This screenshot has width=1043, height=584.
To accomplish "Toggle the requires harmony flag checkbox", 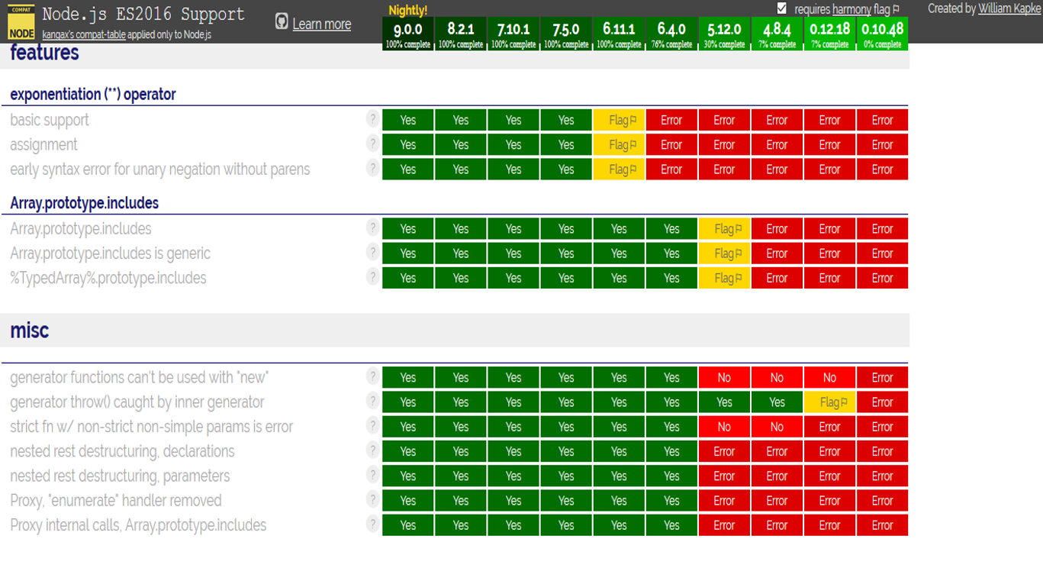I will pyautogui.click(x=781, y=8).
